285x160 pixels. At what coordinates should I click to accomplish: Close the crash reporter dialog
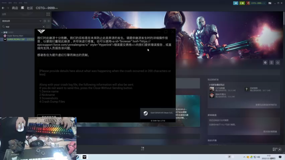(x=172, y=32)
